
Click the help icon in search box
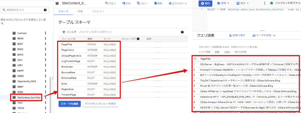(45, 10)
